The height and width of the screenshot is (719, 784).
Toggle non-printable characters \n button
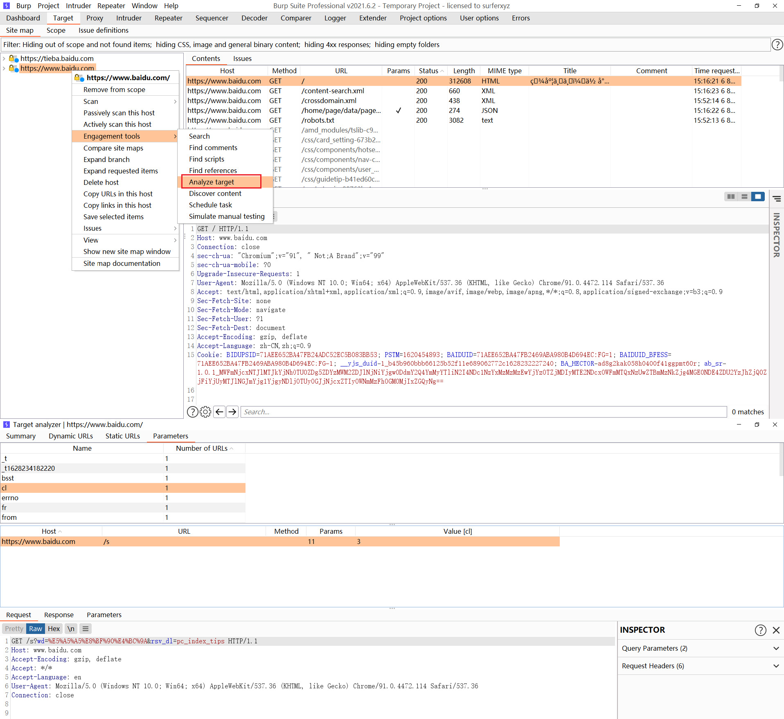[71, 629]
